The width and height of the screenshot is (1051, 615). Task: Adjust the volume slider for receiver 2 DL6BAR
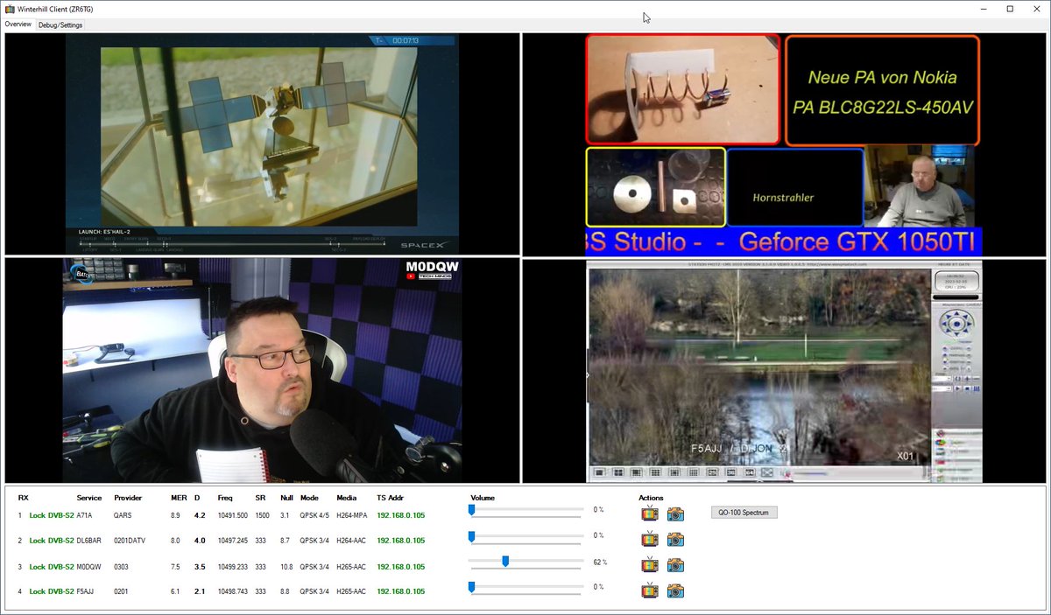(x=525, y=536)
